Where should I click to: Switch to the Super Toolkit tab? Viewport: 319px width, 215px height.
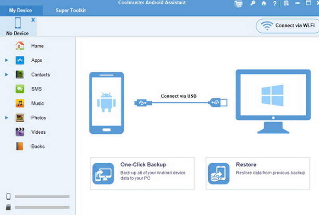71,10
